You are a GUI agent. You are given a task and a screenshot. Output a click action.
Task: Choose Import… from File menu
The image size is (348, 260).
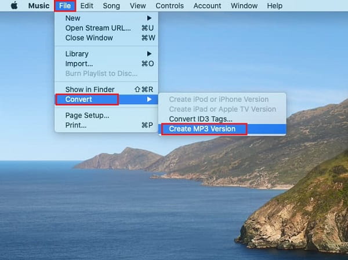point(106,64)
